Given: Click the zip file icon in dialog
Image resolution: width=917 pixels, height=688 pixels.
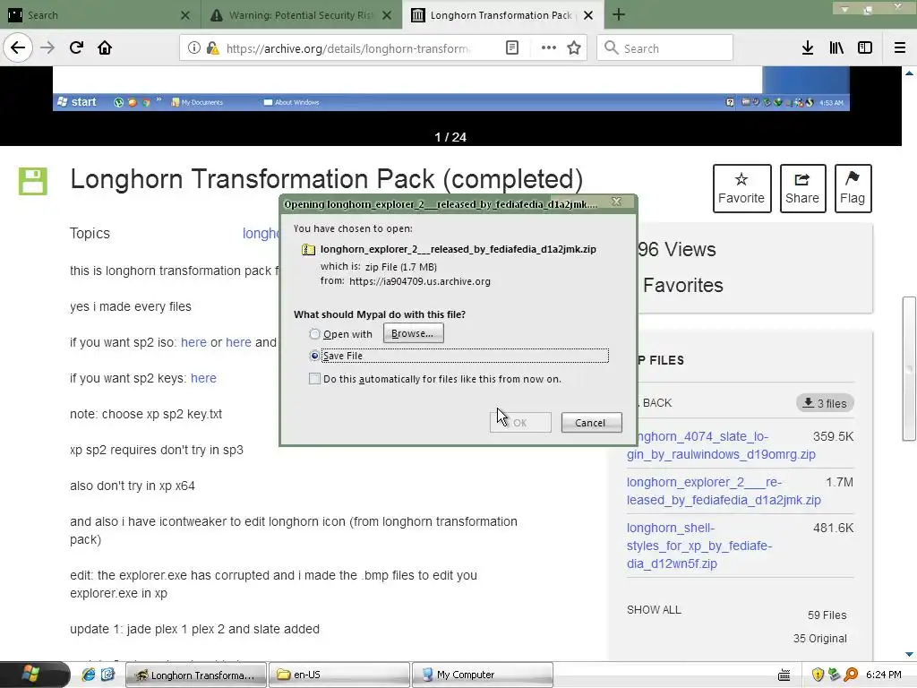Looking at the screenshot, I should tap(308, 249).
